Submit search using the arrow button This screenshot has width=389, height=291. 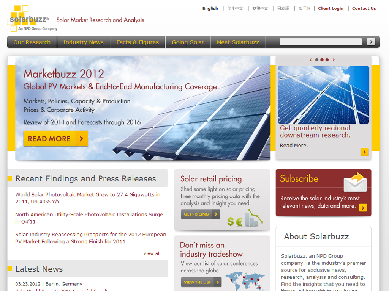click(371, 42)
